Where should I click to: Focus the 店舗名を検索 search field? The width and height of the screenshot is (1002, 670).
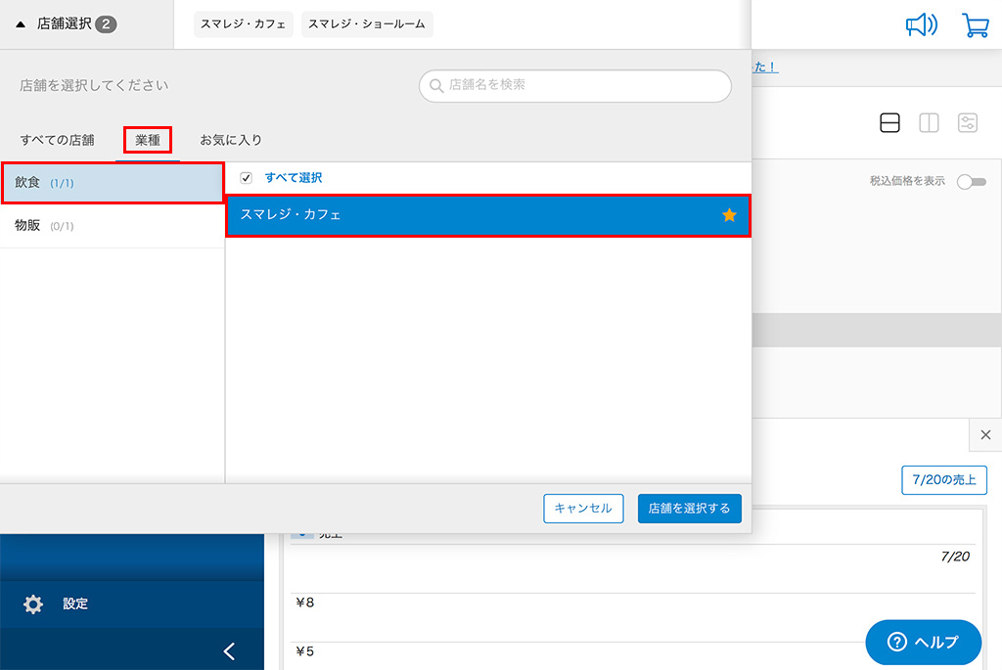coord(575,86)
